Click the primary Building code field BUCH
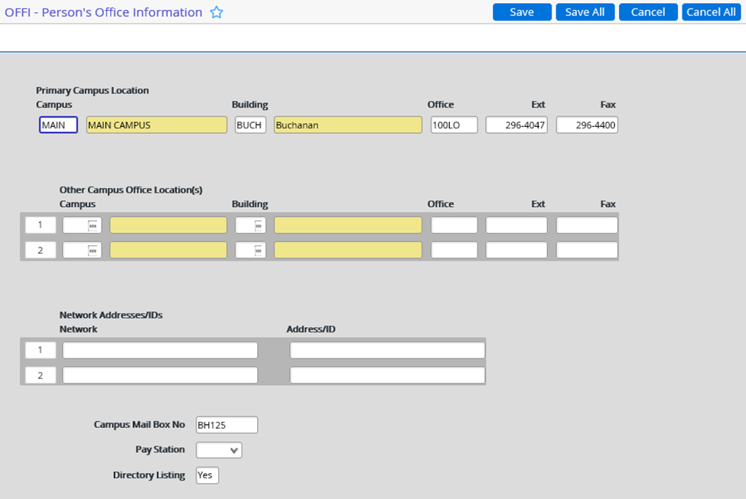 tap(250, 125)
